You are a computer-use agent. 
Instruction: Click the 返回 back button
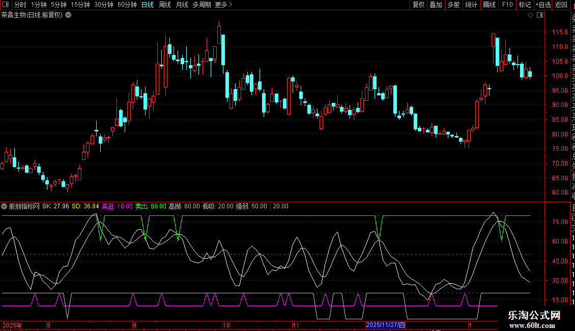coord(561,5)
